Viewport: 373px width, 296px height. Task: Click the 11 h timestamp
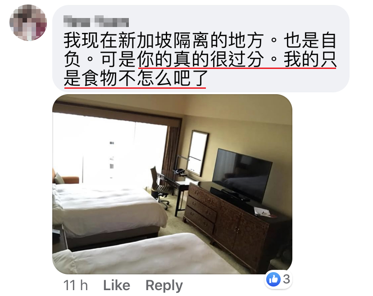tap(75, 285)
